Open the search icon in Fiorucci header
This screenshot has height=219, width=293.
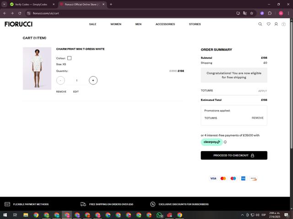coord(260,24)
